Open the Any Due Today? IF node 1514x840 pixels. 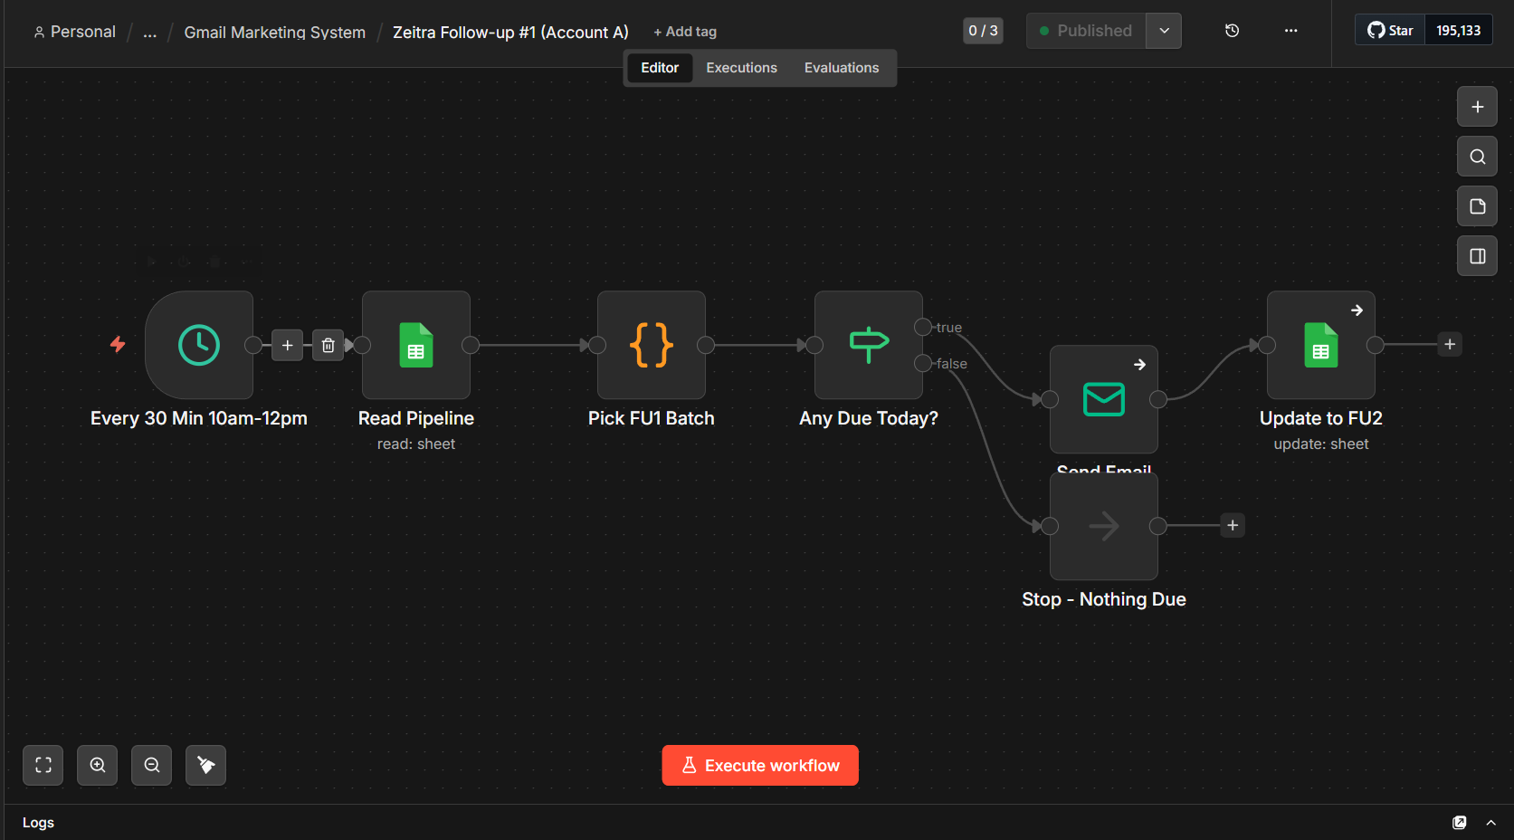click(869, 345)
